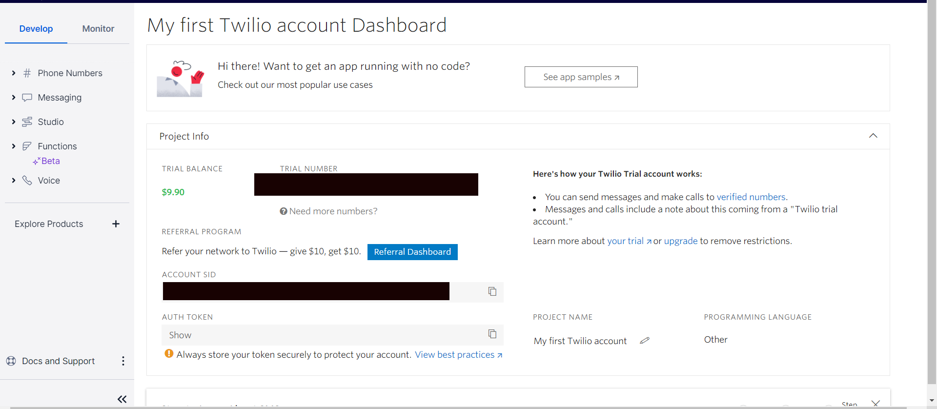Click the Voice phone icon
This screenshot has height=409, width=937.
click(x=27, y=181)
